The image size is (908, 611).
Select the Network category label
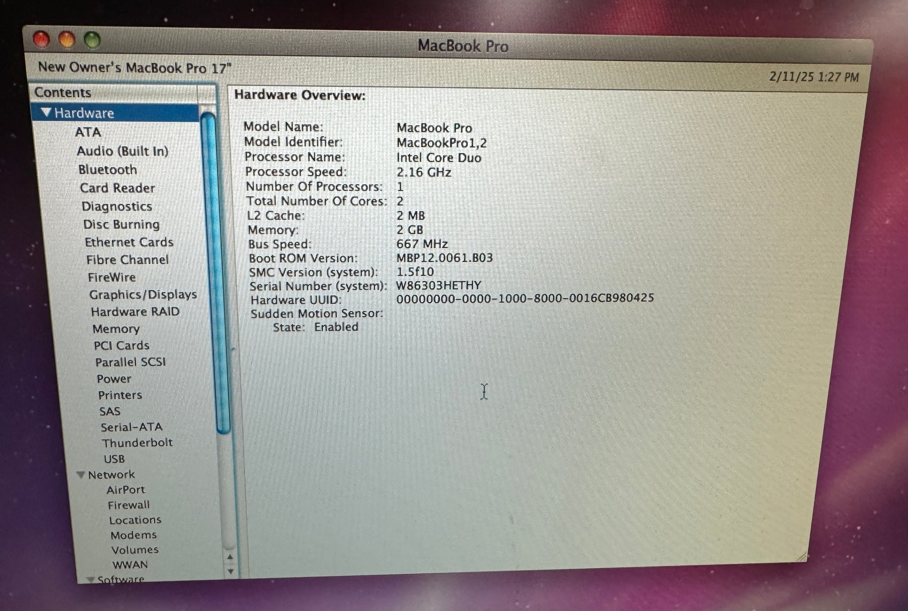point(111,475)
